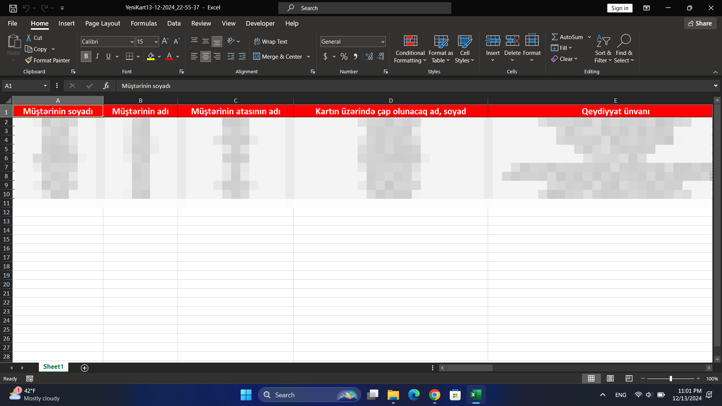Switch to the Developer tab
The width and height of the screenshot is (722, 406).
click(260, 23)
